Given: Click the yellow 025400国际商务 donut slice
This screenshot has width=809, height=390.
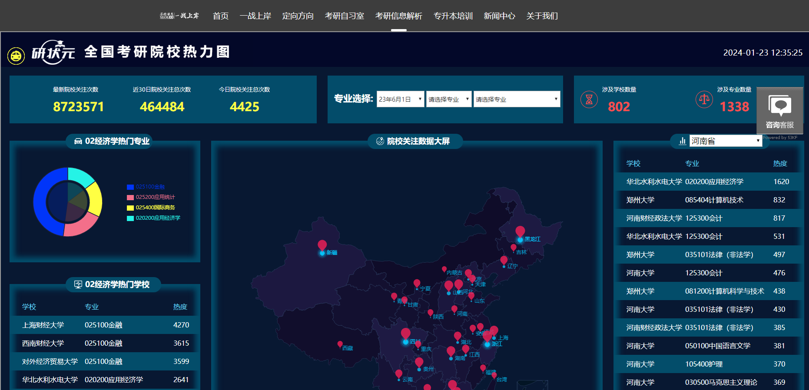Looking at the screenshot, I should tap(95, 199).
